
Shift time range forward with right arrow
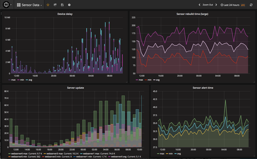[216, 5]
